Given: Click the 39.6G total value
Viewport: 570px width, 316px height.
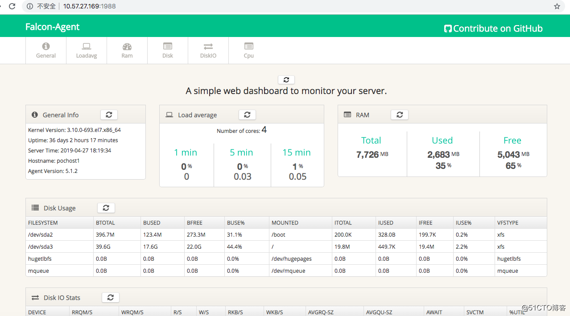Looking at the screenshot, I should pos(103,246).
